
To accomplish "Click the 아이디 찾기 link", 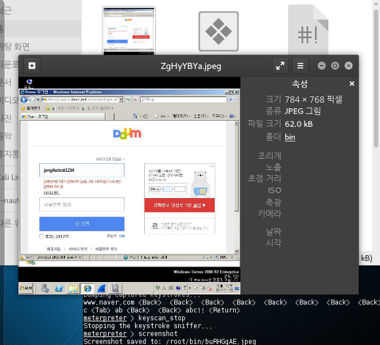I will click(78, 249).
